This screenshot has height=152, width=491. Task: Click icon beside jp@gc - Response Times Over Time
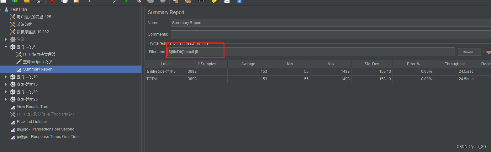tap(13, 137)
